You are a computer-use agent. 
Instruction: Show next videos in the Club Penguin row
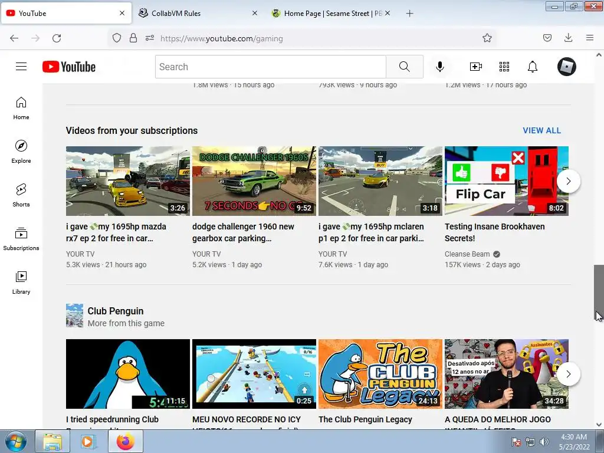[x=568, y=373]
